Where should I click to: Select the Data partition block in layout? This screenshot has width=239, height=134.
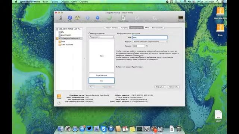pos(102,56)
